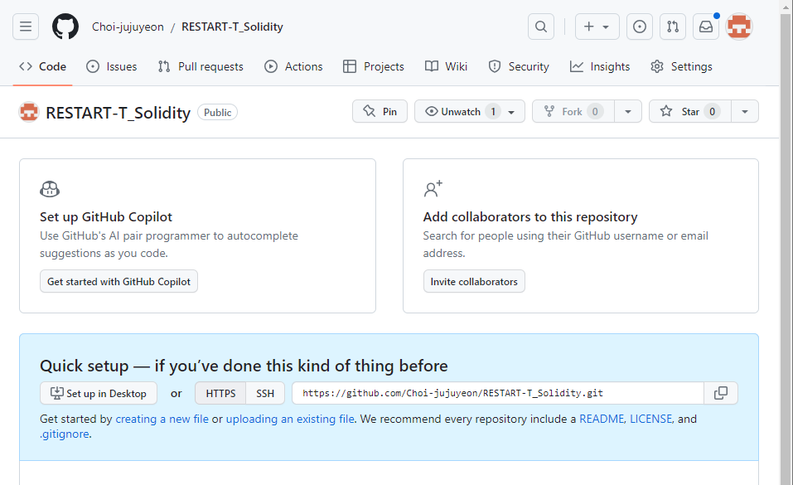The width and height of the screenshot is (793, 485).
Task: Select the HTTPS clone option
Action: point(220,393)
